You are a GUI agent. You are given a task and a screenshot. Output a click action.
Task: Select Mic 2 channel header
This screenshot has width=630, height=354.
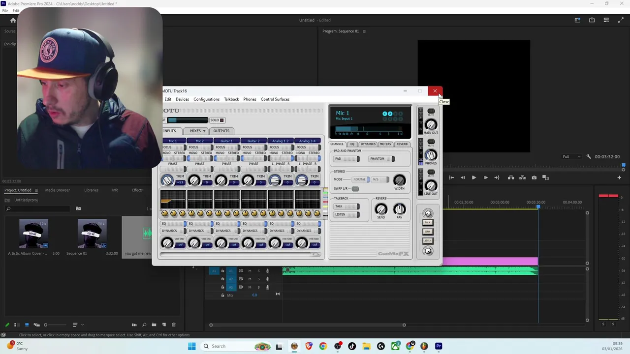[x=200, y=141]
